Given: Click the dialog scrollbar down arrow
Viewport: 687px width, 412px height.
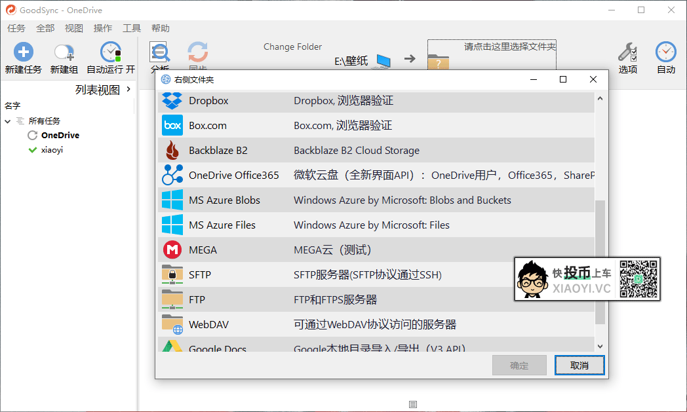Looking at the screenshot, I should point(600,346).
